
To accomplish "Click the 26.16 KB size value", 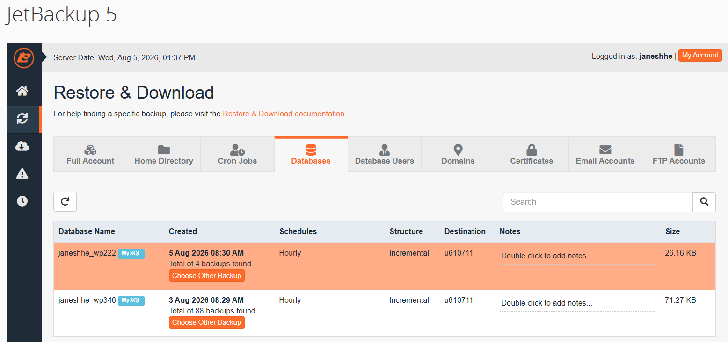I will pyautogui.click(x=680, y=253).
